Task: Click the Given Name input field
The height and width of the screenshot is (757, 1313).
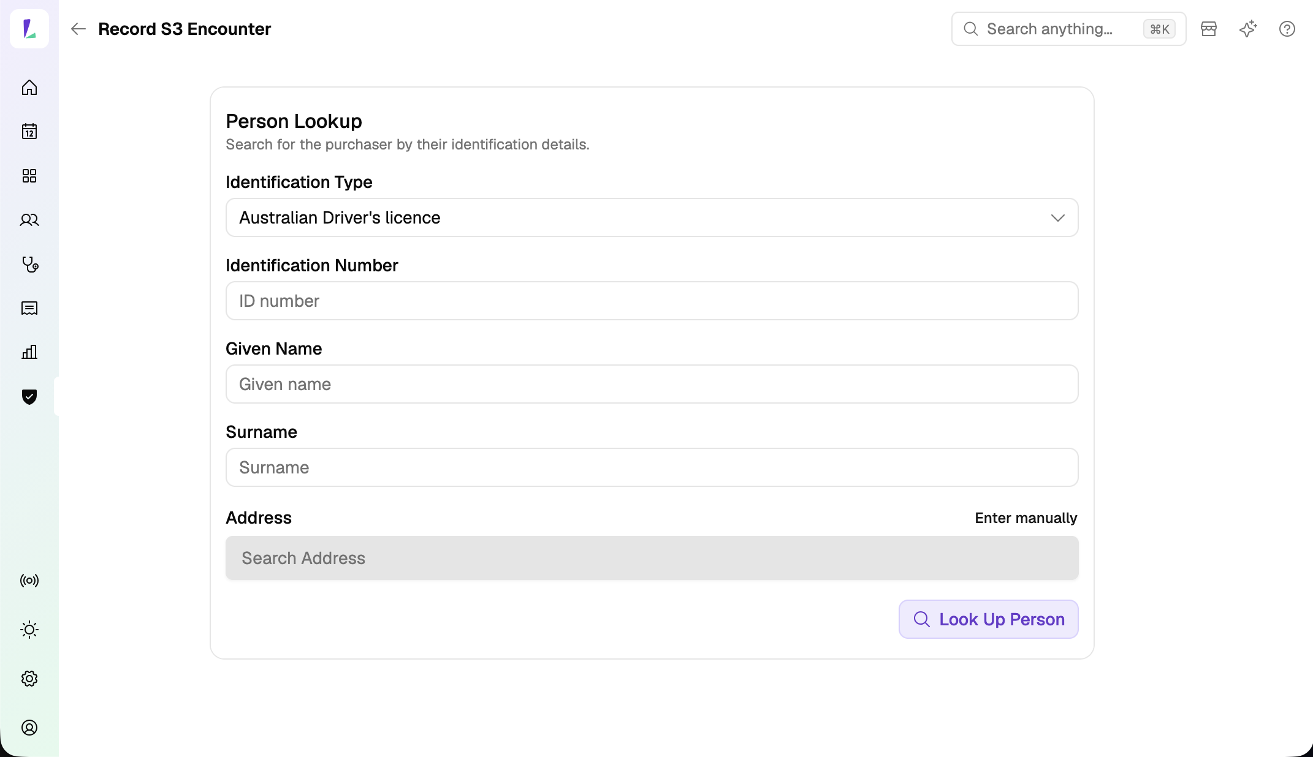Action: click(652, 384)
